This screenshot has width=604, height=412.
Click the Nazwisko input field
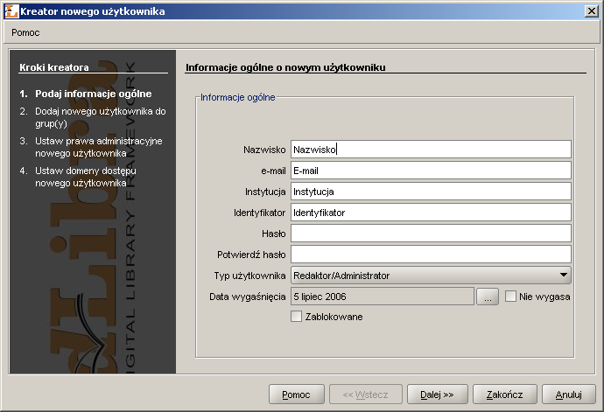tap(431, 150)
